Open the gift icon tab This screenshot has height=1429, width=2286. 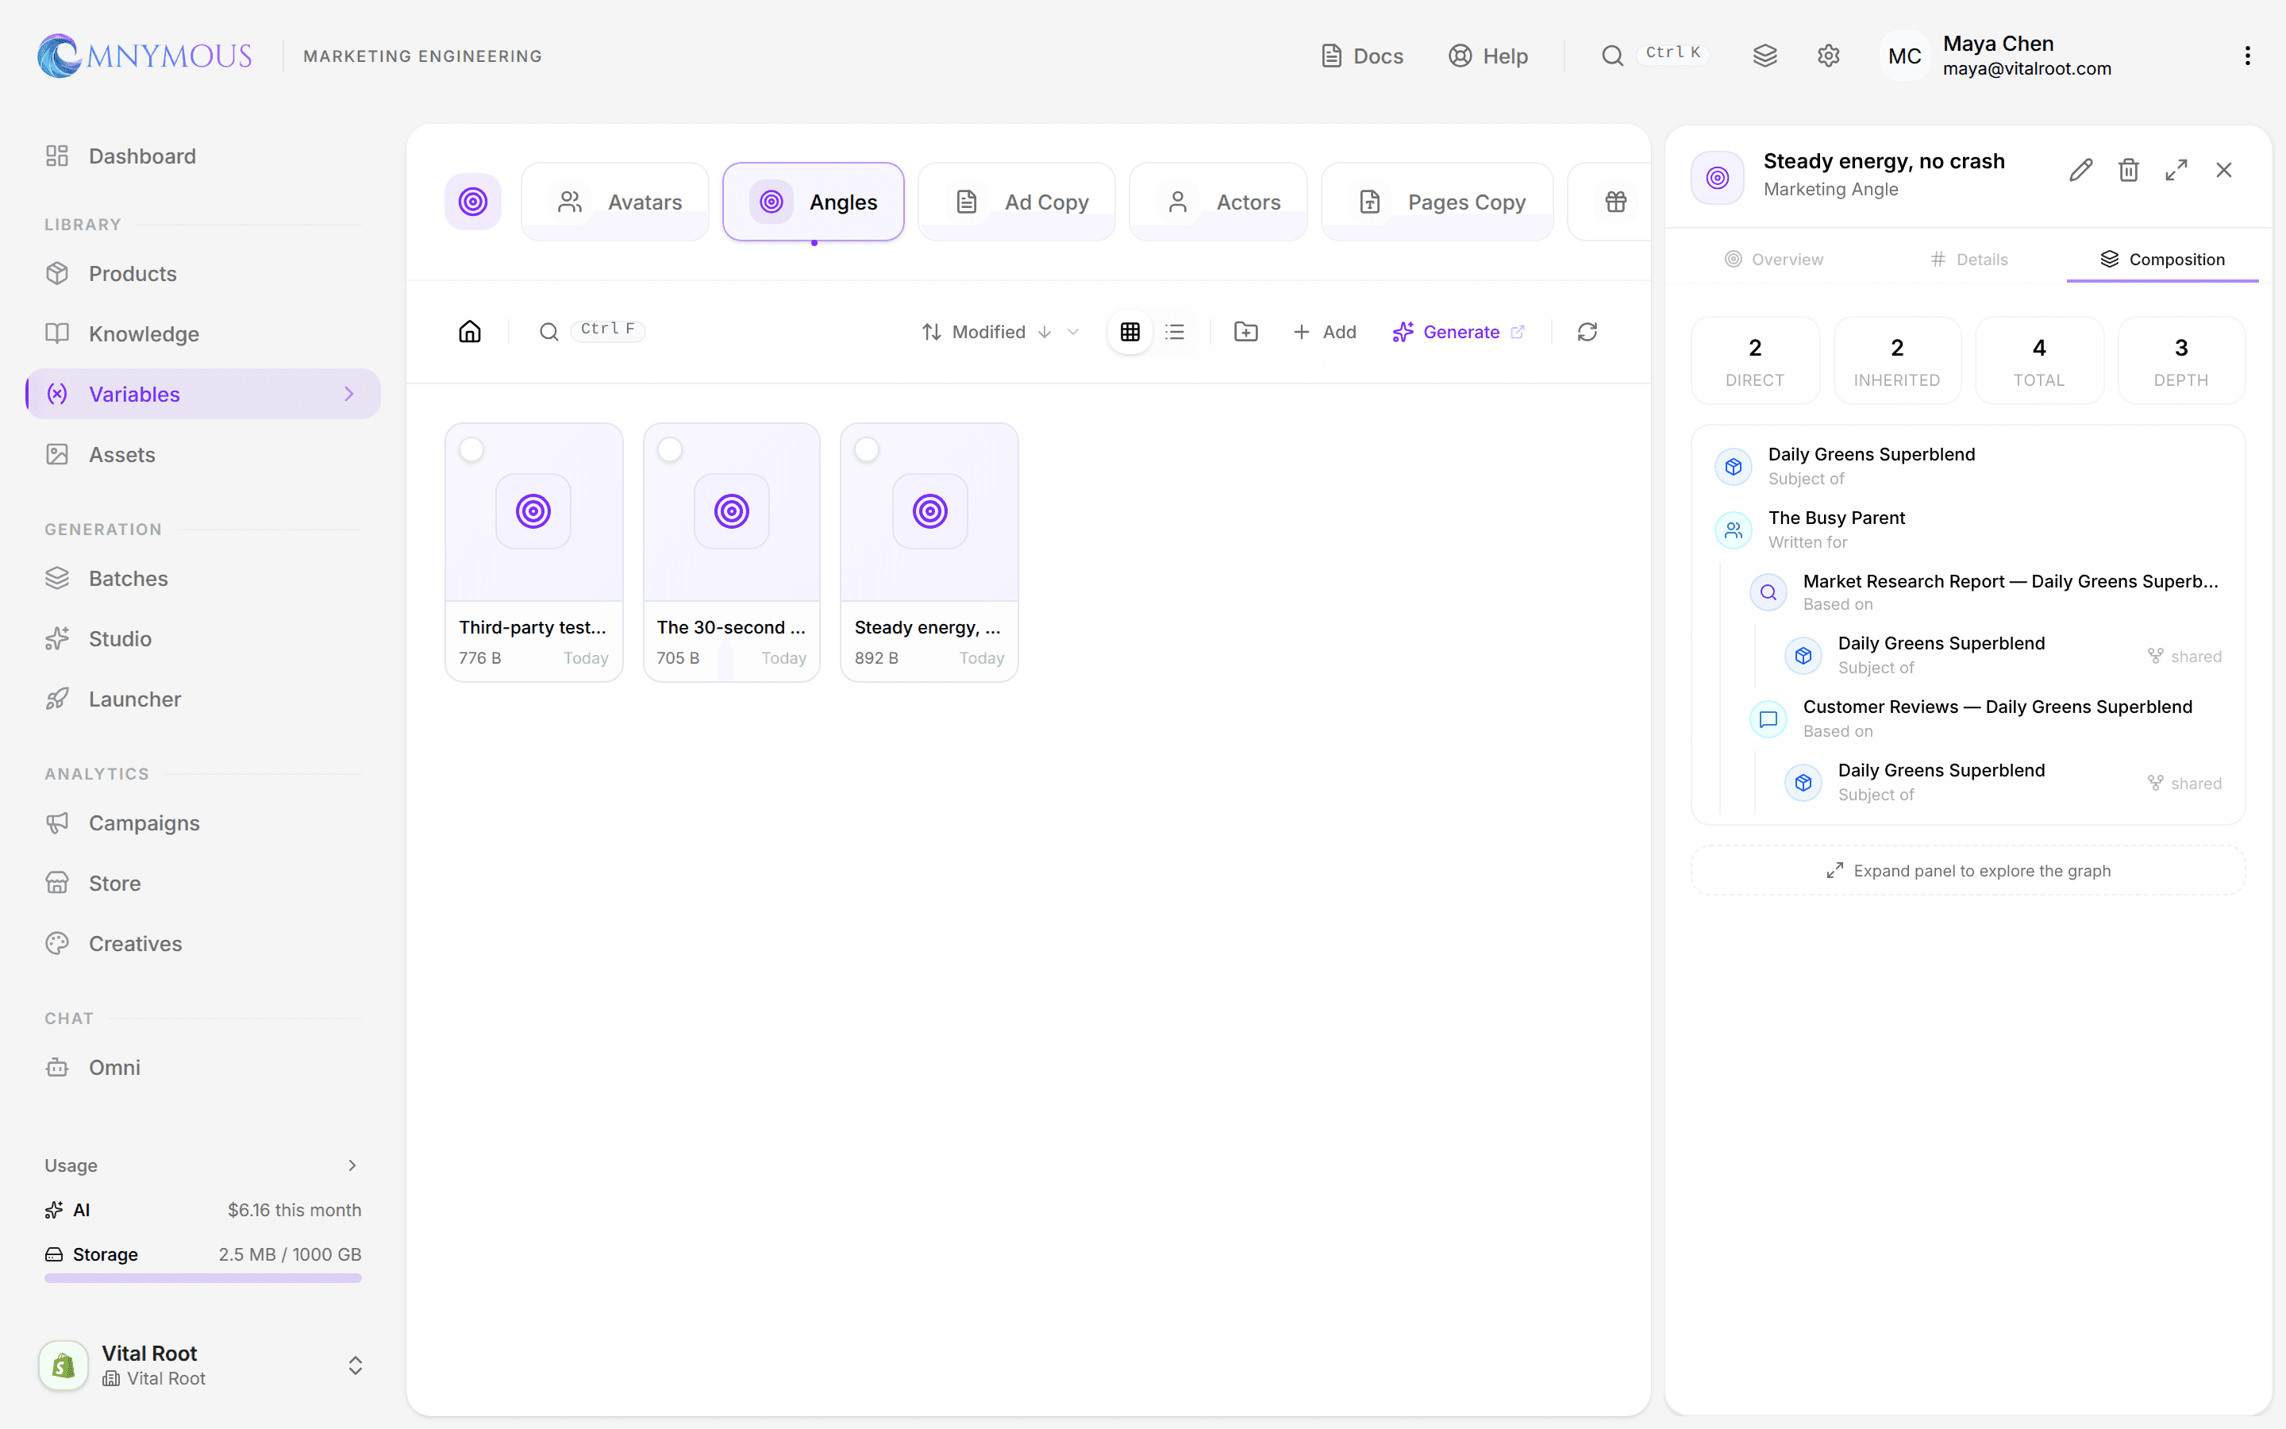1615,202
